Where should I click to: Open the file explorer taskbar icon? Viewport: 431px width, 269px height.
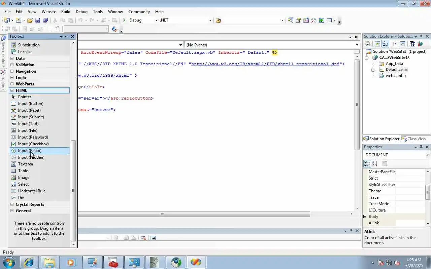[x=49, y=262]
